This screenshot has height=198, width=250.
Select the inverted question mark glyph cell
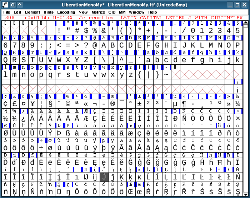[x=24, y=119]
